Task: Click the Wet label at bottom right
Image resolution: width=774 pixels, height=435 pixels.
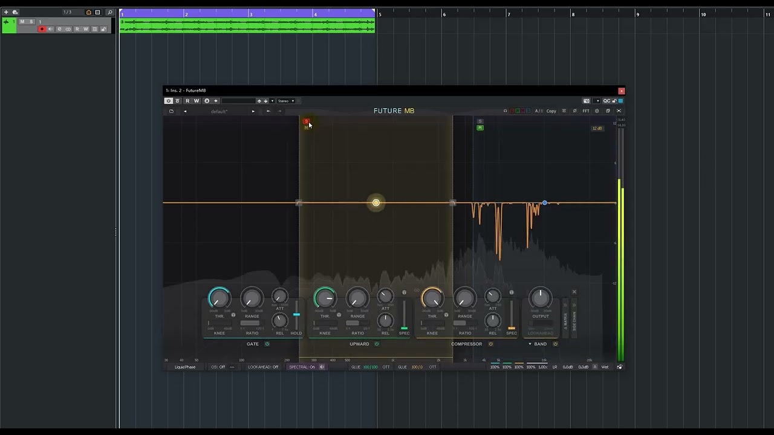Action: click(x=605, y=367)
